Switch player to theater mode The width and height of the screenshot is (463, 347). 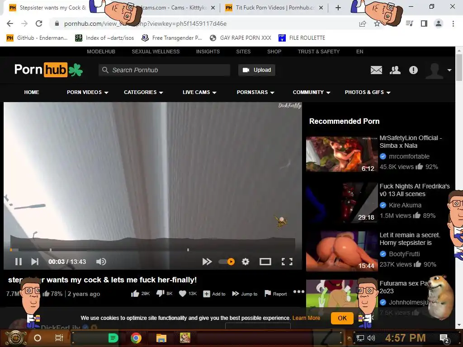265,262
